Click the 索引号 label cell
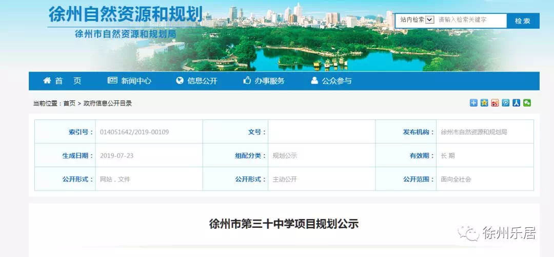 [x=65, y=132]
